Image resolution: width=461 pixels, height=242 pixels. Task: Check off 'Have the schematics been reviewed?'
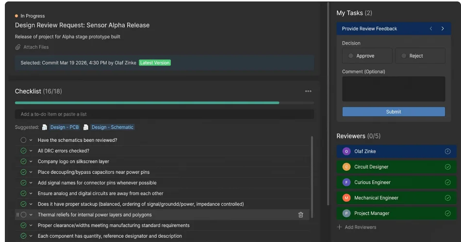click(x=23, y=140)
